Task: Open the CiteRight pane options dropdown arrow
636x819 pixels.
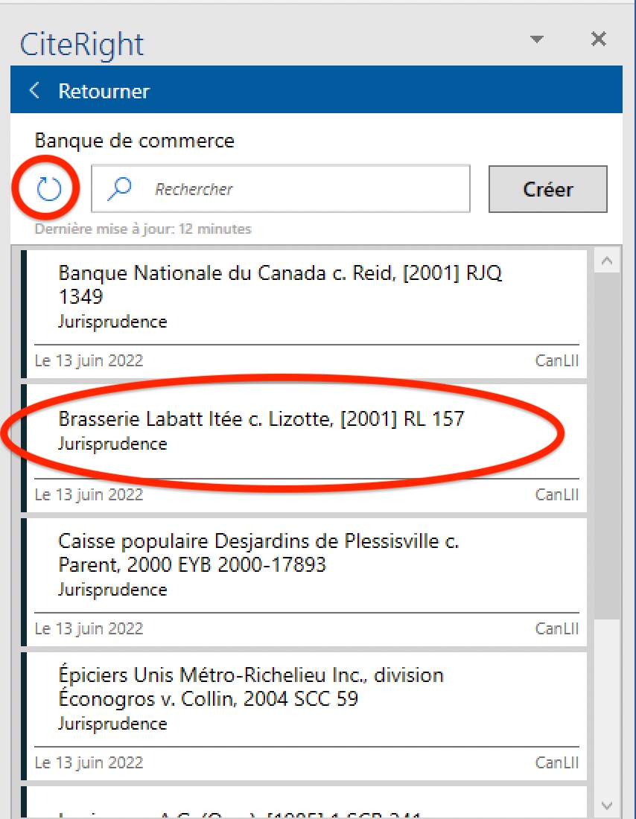Action: [x=537, y=39]
